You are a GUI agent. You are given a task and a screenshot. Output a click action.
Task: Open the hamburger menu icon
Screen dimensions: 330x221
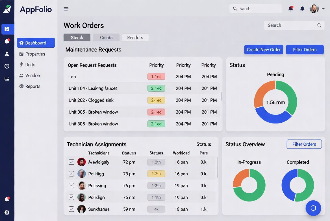(x=66, y=9)
